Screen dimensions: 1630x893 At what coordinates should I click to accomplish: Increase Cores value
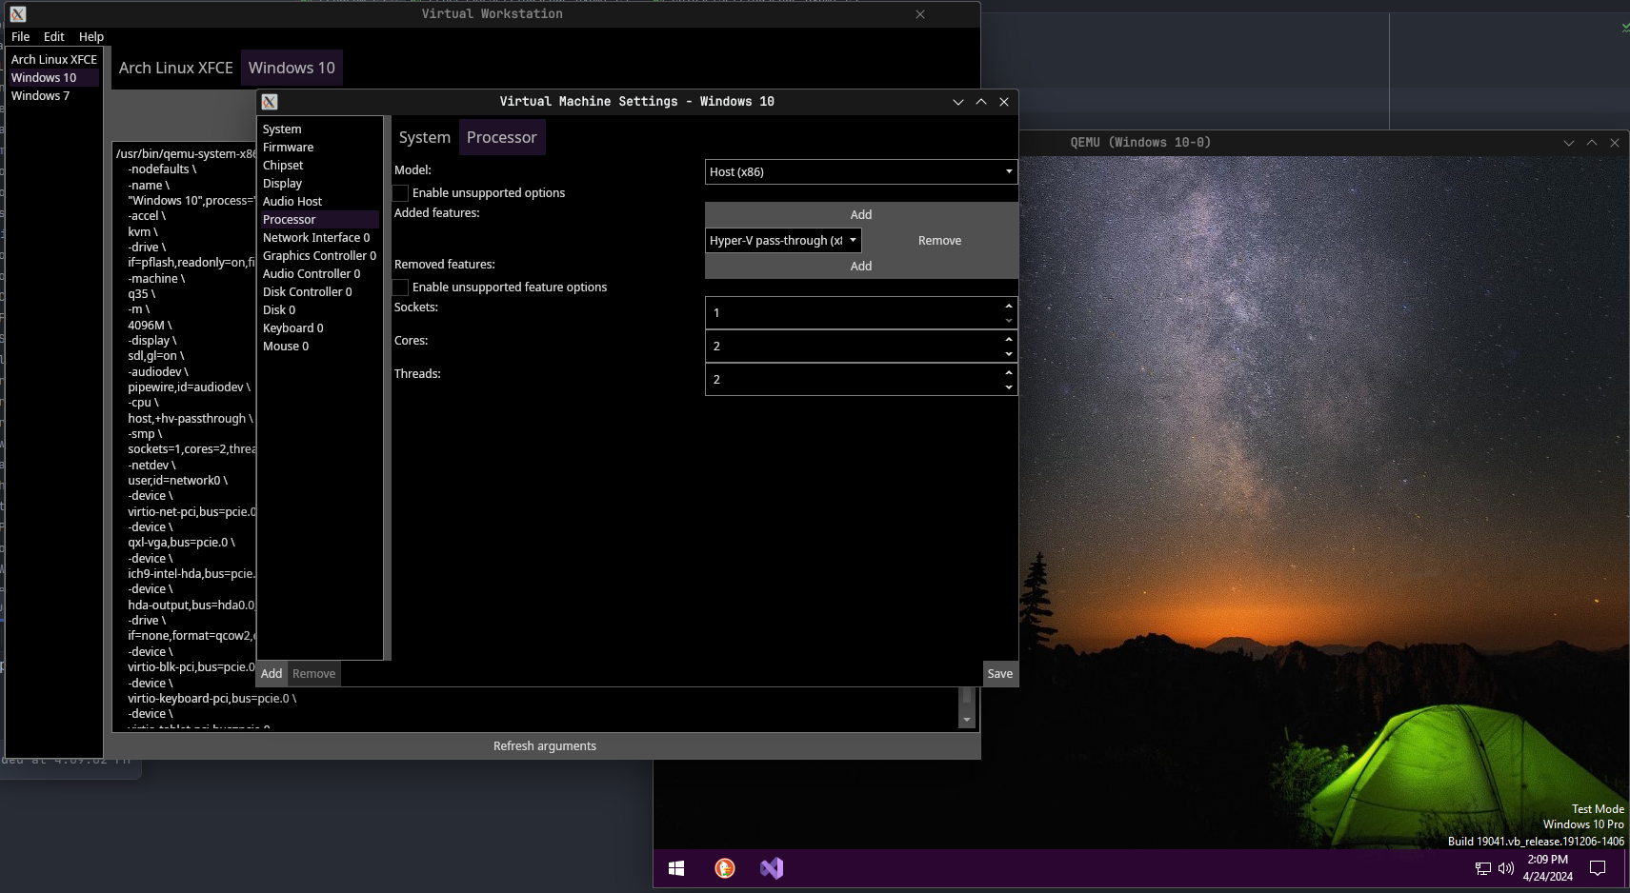click(1009, 339)
